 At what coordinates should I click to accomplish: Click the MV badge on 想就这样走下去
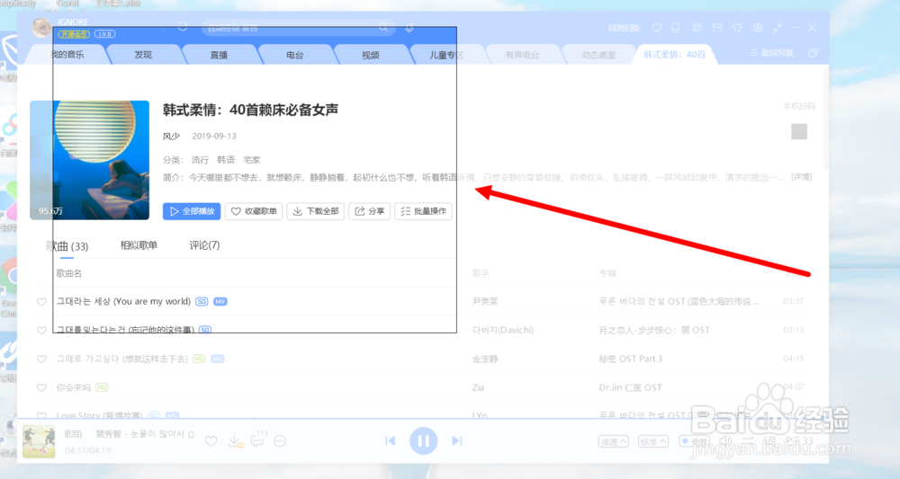click(x=217, y=359)
